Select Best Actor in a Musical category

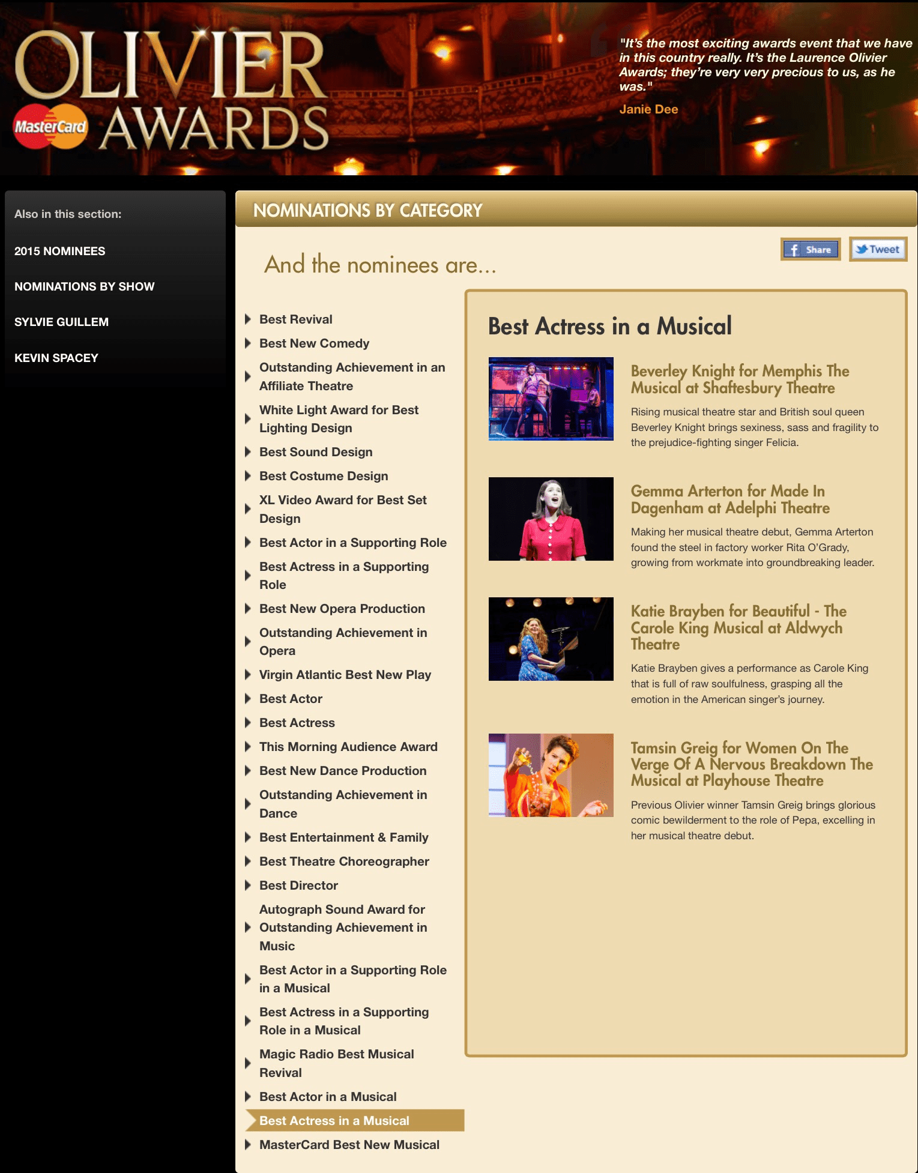(x=327, y=1097)
